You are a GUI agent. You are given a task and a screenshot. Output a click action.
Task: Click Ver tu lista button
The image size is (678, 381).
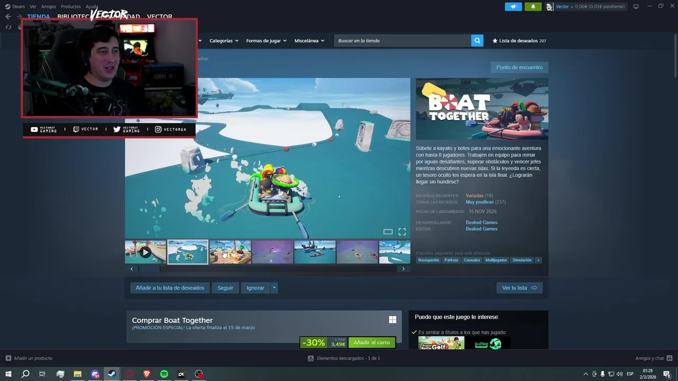tap(519, 288)
